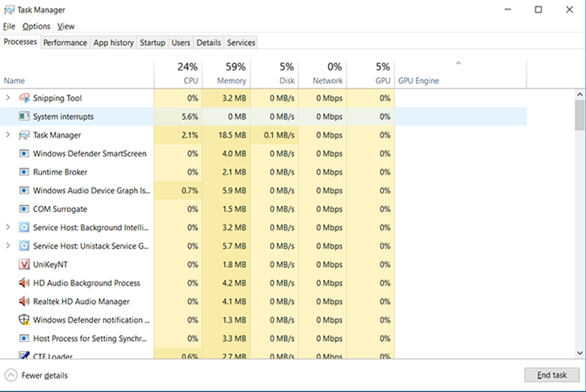Click System interrupts' 5.6% CPU value

(190, 116)
